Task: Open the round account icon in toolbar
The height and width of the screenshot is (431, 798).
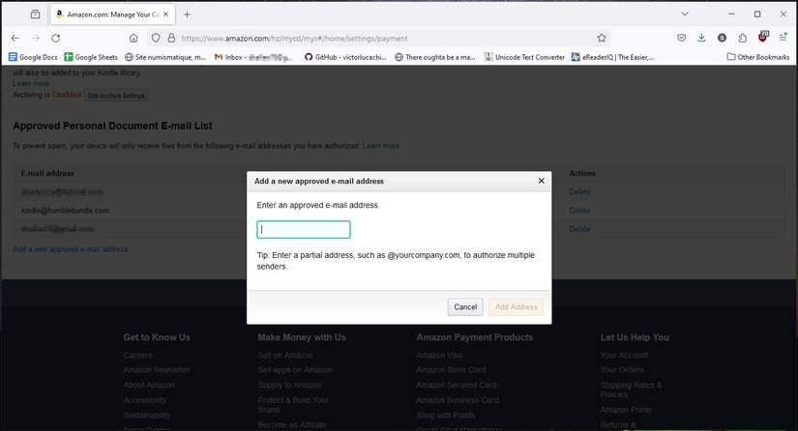Action: pos(723,38)
